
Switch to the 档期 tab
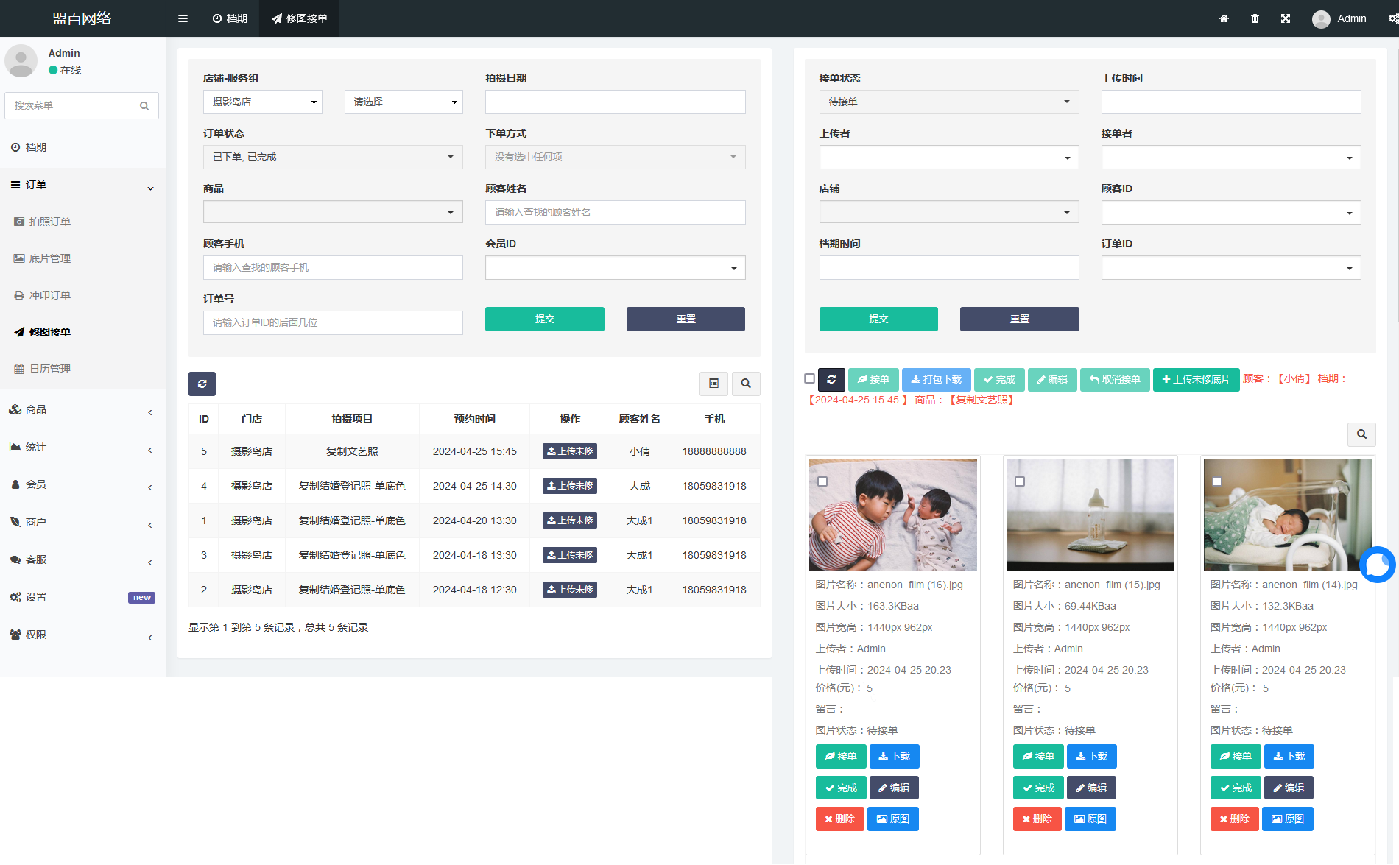230,18
